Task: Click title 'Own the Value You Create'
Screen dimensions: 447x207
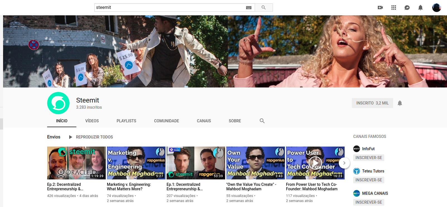Action: 251,187
